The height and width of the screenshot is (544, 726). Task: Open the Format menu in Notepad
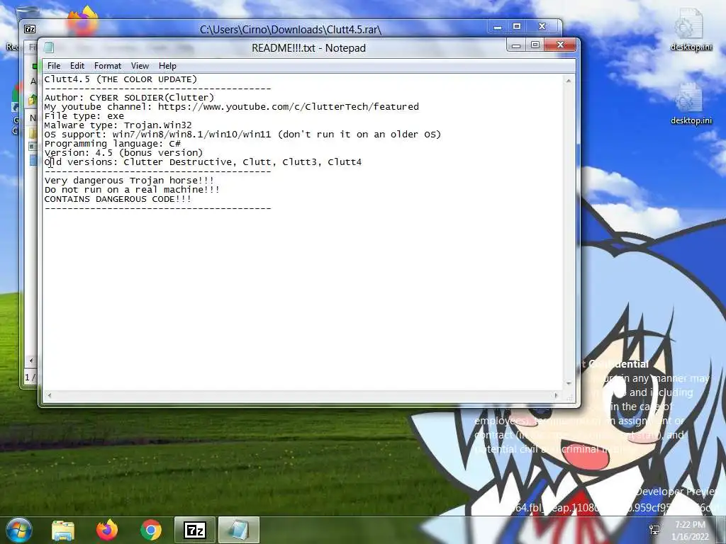pyautogui.click(x=108, y=66)
